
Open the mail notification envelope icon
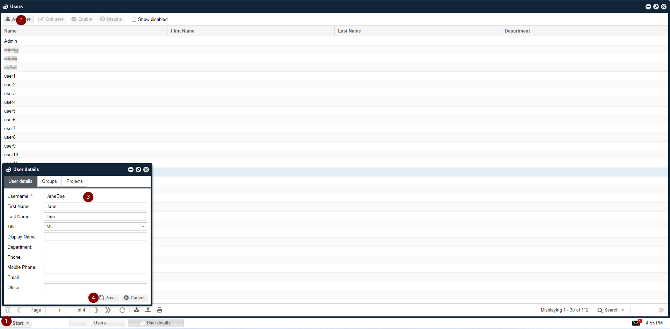(636, 323)
